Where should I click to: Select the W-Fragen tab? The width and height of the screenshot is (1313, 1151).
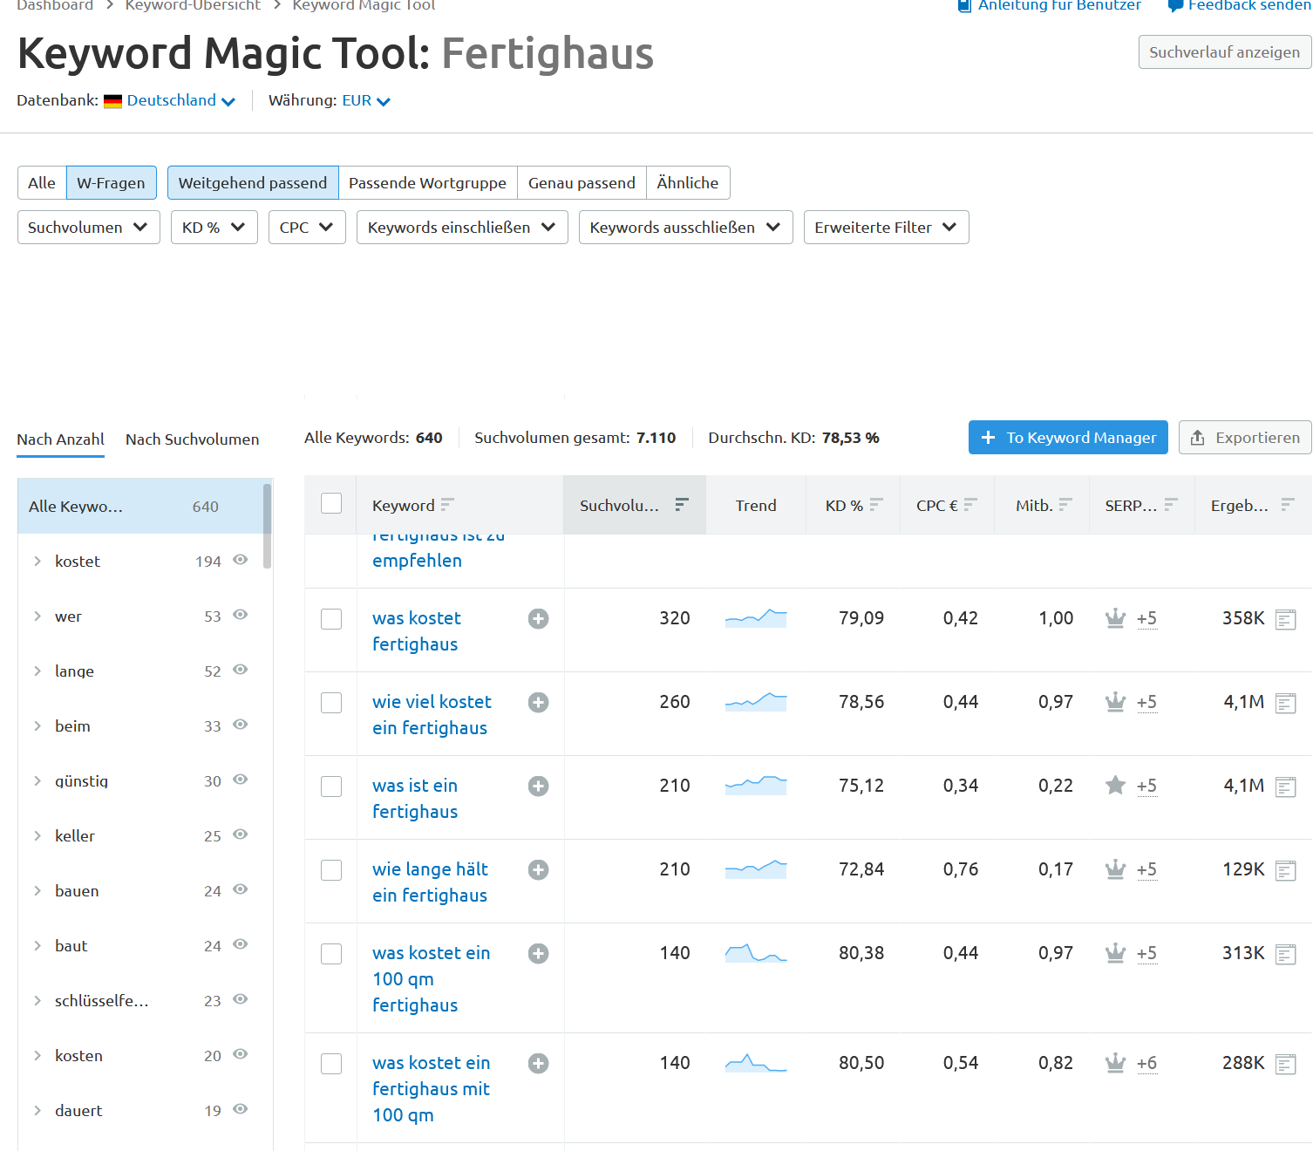pos(112,183)
